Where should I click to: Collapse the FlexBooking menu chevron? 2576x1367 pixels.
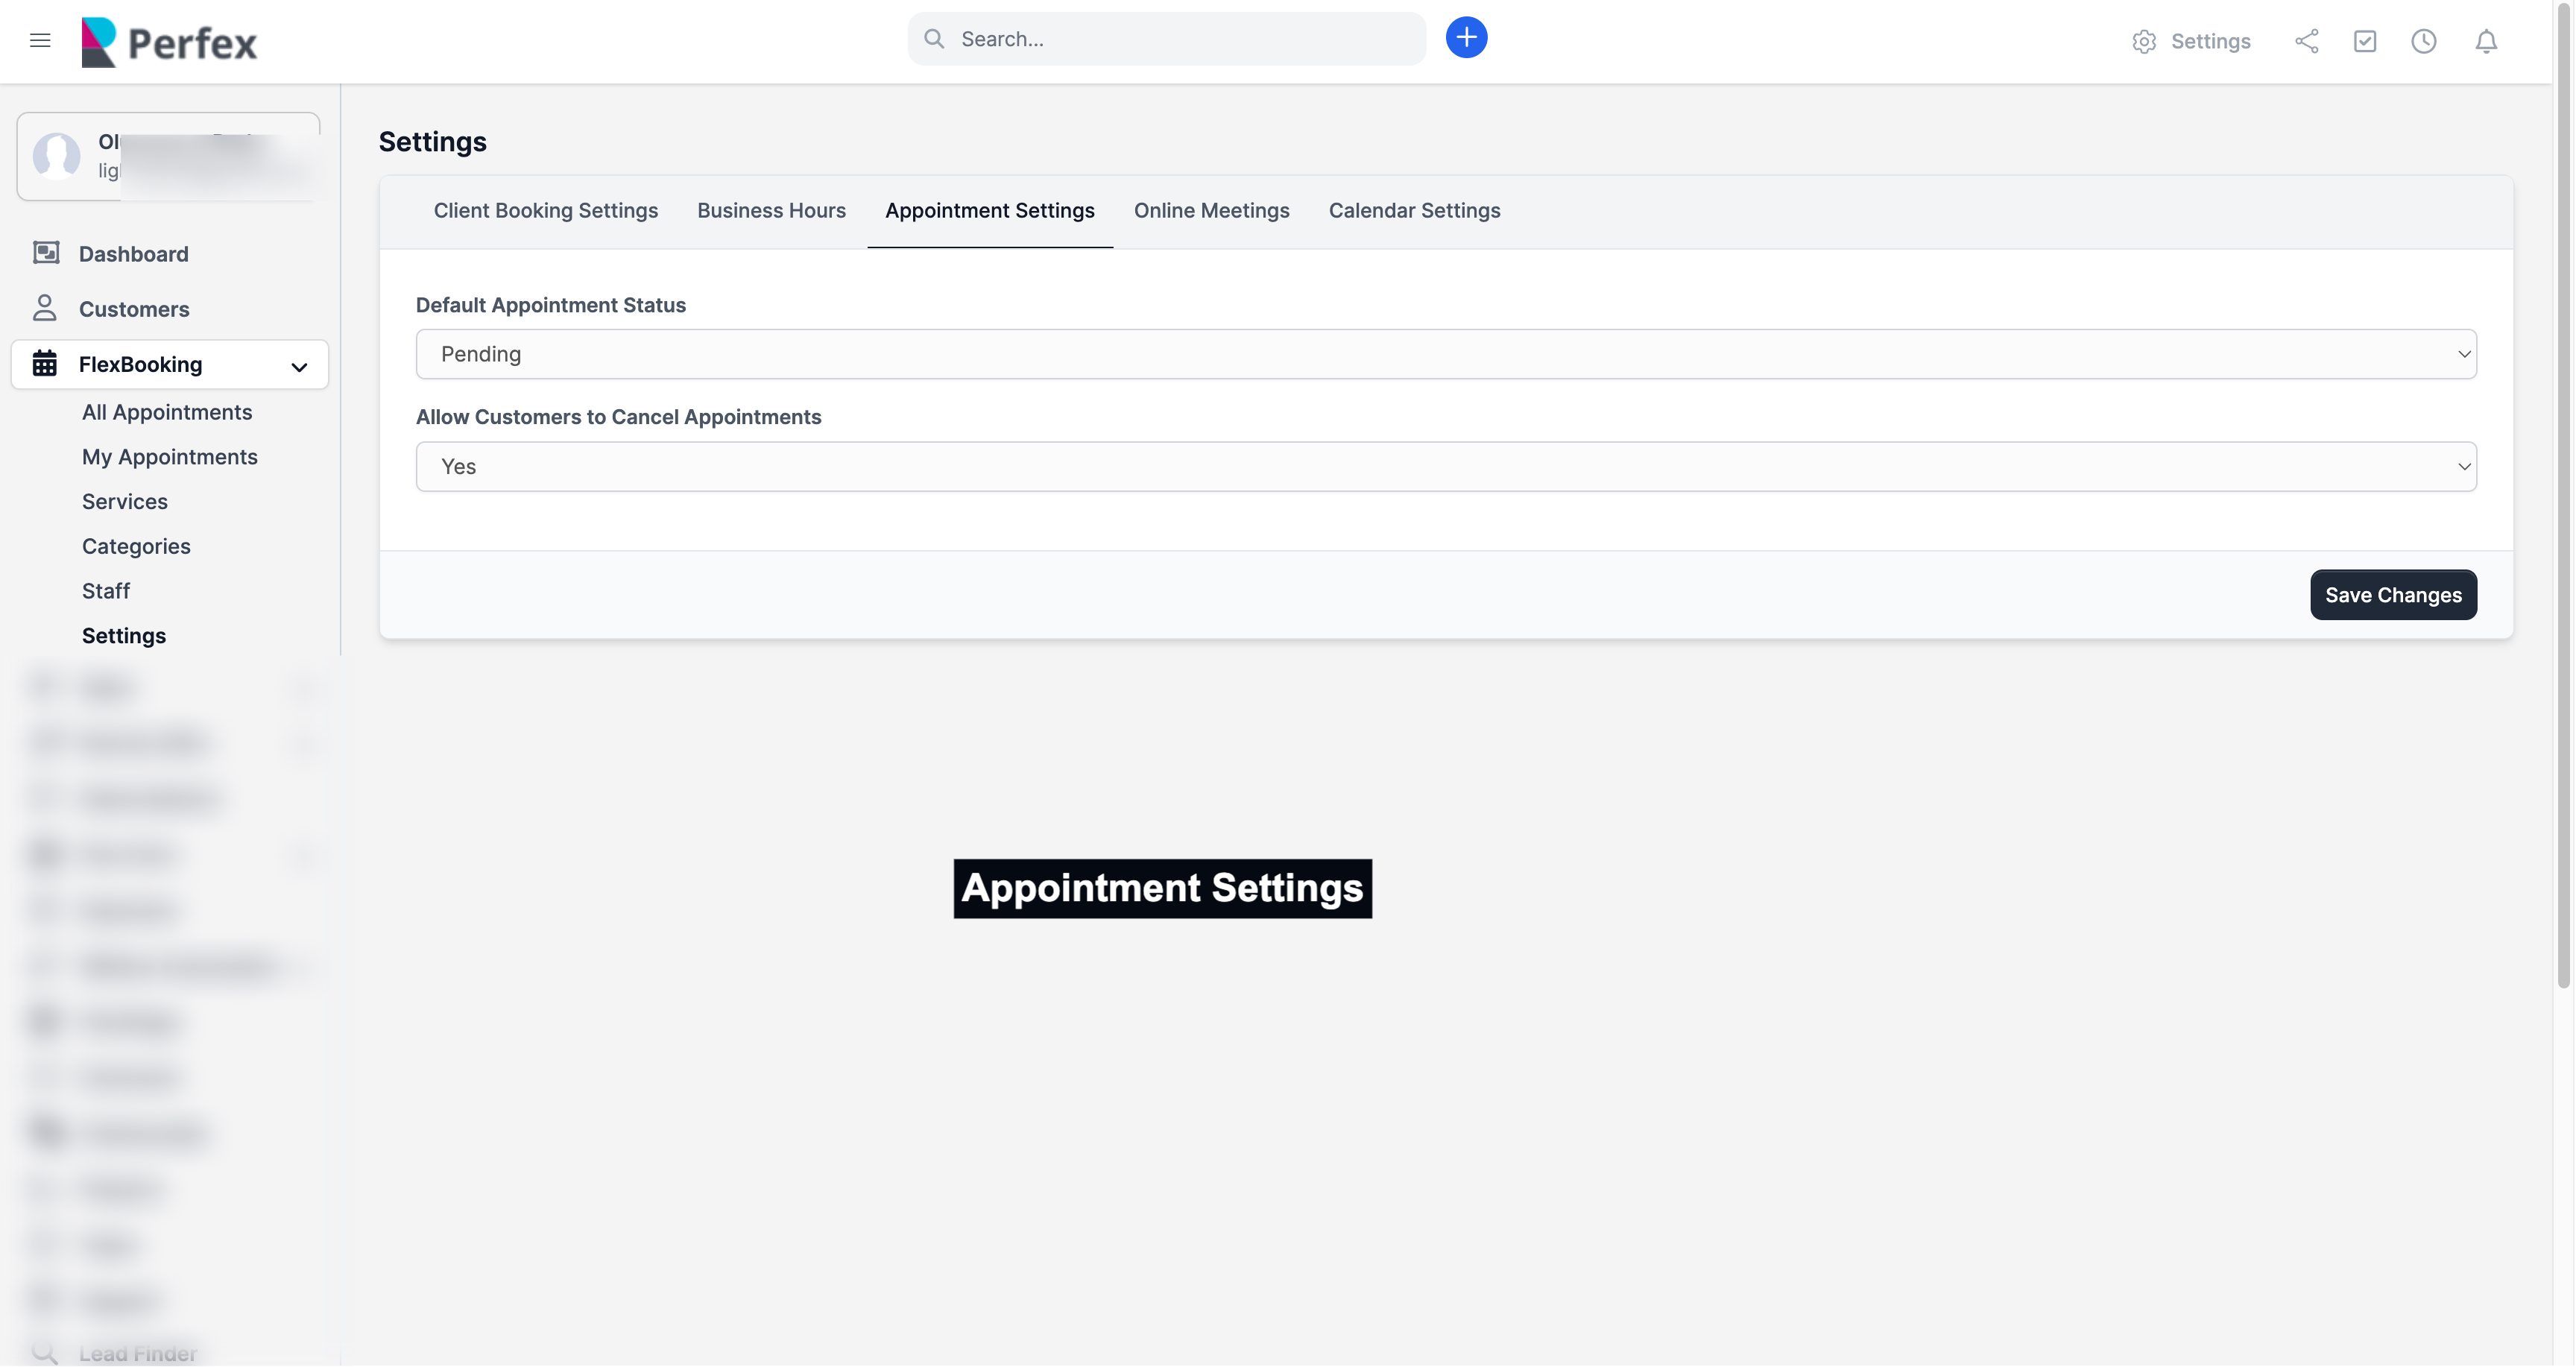[299, 366]
